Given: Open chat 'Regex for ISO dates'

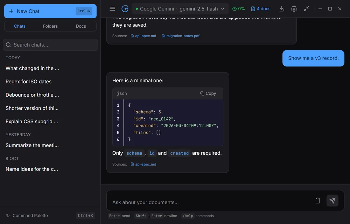Looking at the screenshot, I should point(50,82).
